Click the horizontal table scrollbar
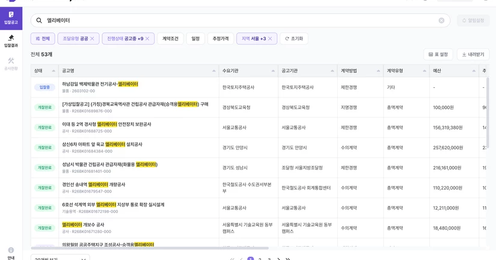The height and width of the screenshot is (260, 496). [x=150, y=248]
